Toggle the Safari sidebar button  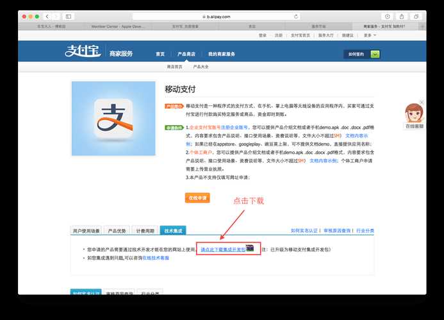click(x=69, y=17)
